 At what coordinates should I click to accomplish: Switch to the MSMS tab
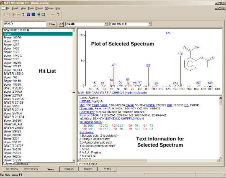pyautogui.click(x=107, y=169)
